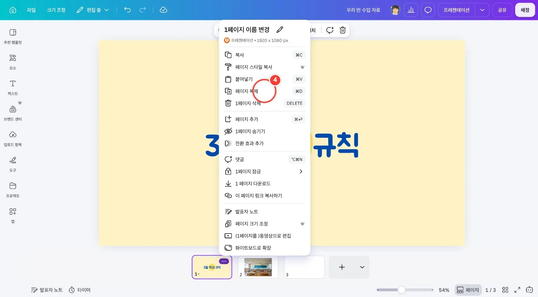Open 도구 tools panel

(13, 164)
